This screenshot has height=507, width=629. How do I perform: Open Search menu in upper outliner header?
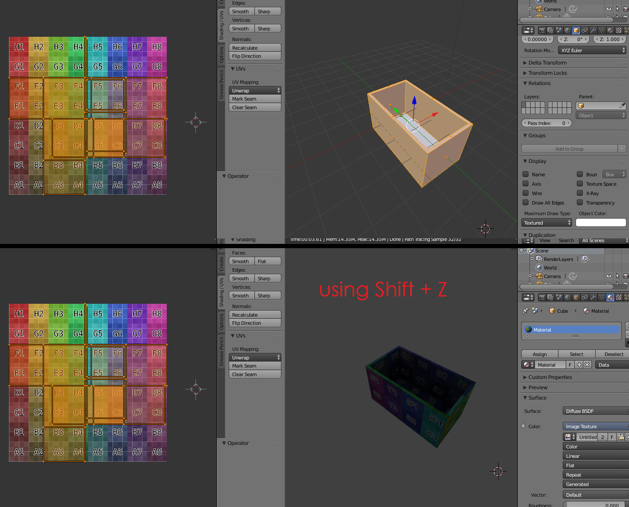click(x=566, y=240)
